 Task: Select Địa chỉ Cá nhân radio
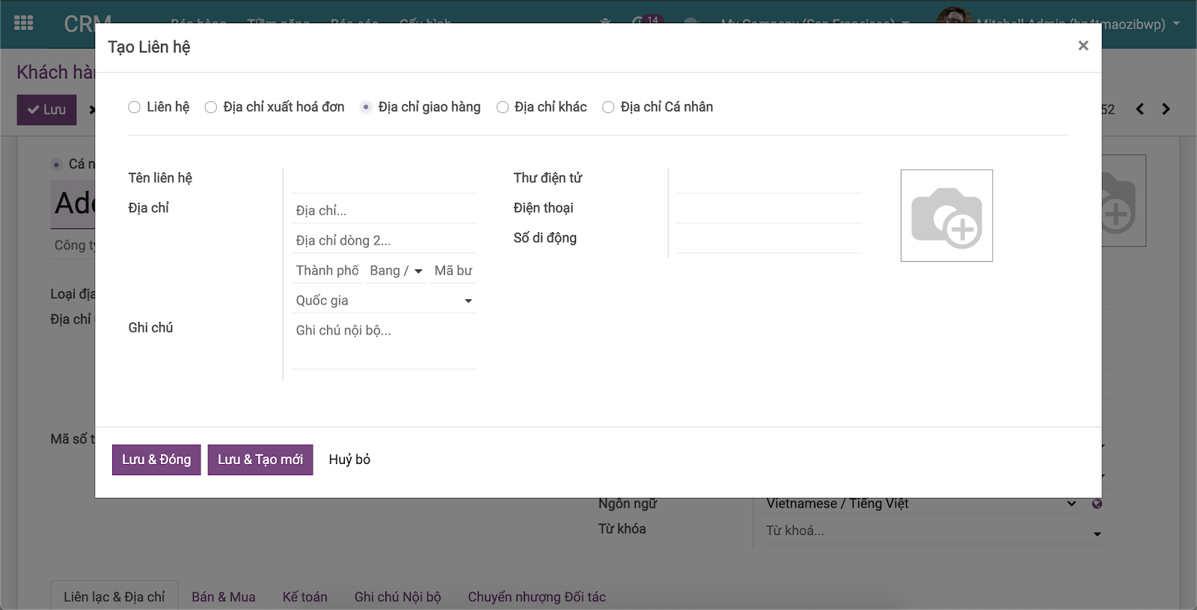[x=608, y=107]
